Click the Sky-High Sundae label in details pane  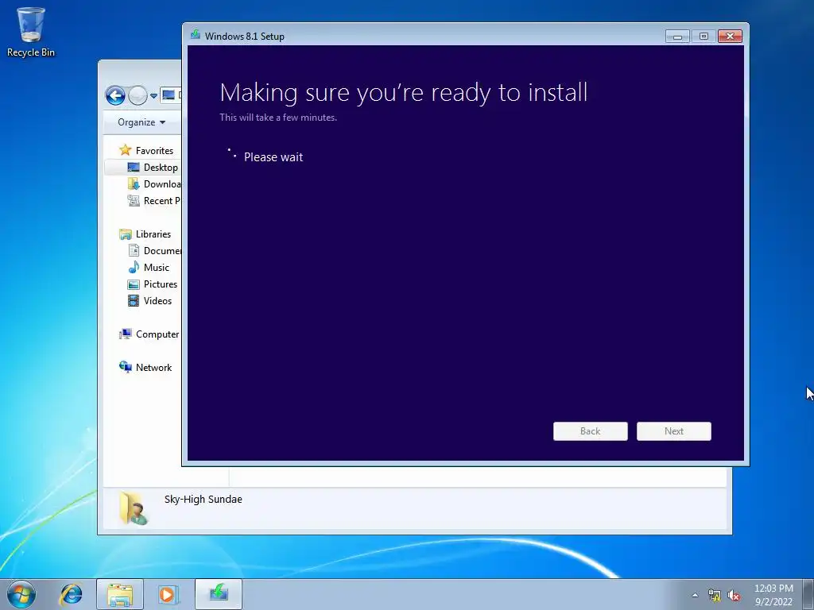click(203, 499)
